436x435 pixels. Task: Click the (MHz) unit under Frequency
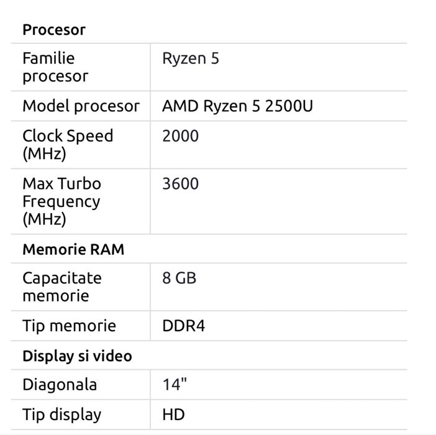coord(44,219)
